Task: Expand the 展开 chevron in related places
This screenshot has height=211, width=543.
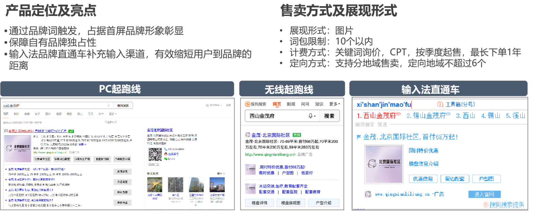Action: [x=221, y=173]
